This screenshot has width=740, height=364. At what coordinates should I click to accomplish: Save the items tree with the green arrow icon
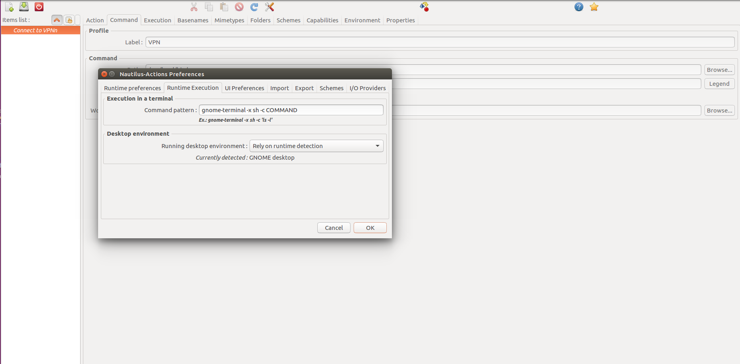[24, 7]
